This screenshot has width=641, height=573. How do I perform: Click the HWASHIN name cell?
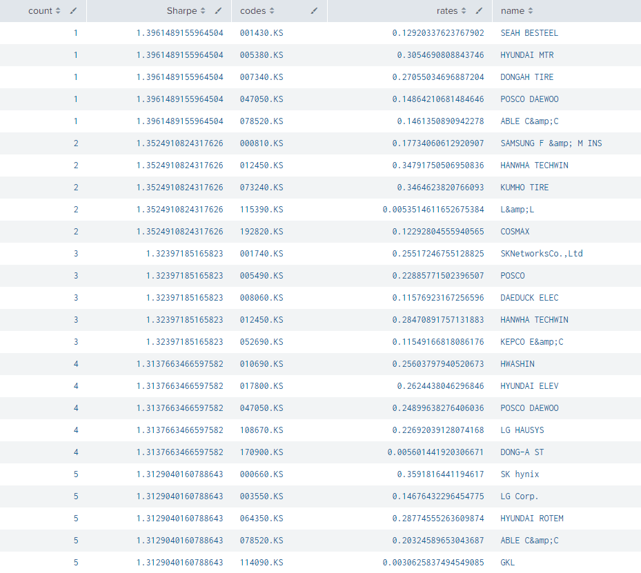pyautogui.click(x=517, y=364)
